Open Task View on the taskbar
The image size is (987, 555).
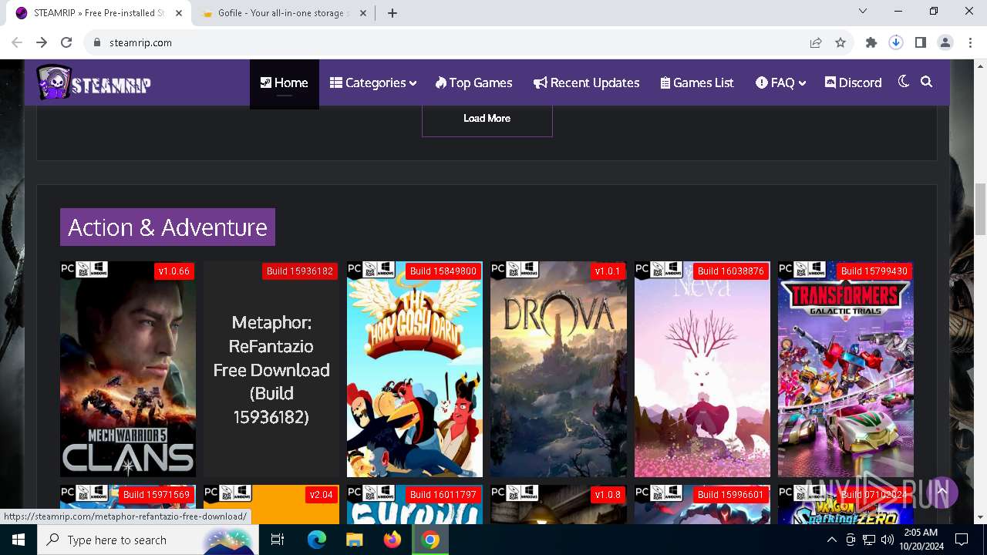[x=278, y=540]
